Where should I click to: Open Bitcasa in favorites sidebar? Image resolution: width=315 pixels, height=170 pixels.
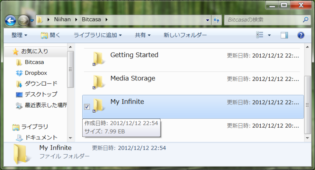click(x=34, y=62)
